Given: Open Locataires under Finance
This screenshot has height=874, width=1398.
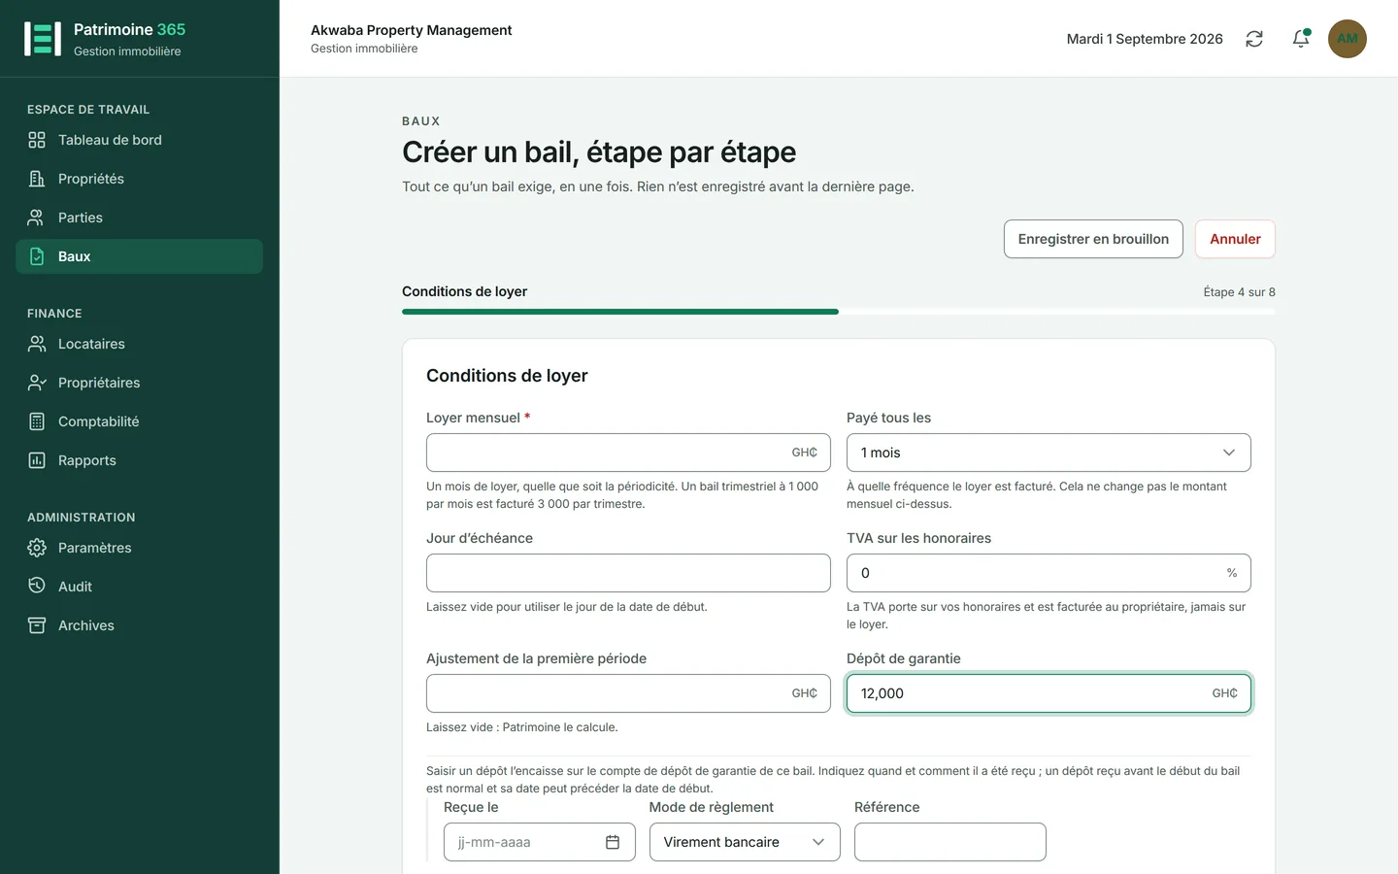Looking at the screenshot, I should tap(139, 344).
